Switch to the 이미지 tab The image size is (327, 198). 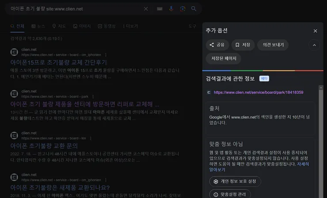click(82, 26)
